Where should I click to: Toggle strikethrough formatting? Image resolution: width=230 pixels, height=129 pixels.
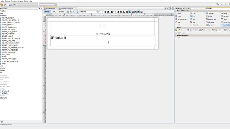click(121, 12)
